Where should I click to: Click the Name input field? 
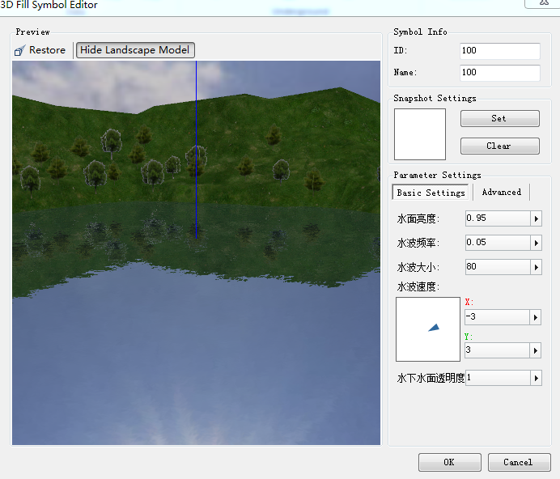point(499,73)
